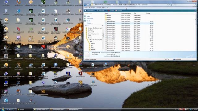Select file dmission7.dat
Viewport: 198px width, 111px height.
111,35
